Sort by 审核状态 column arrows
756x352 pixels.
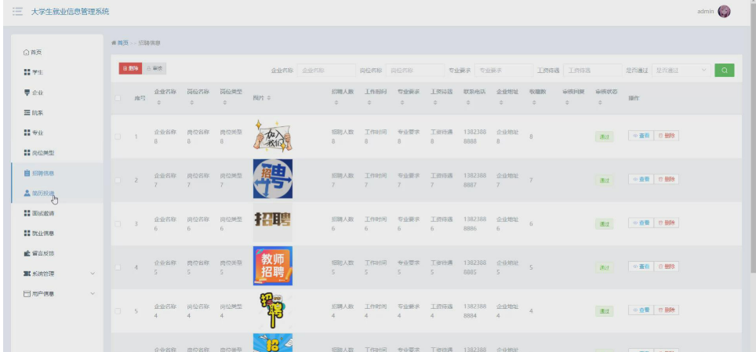(x=600, y=103)
